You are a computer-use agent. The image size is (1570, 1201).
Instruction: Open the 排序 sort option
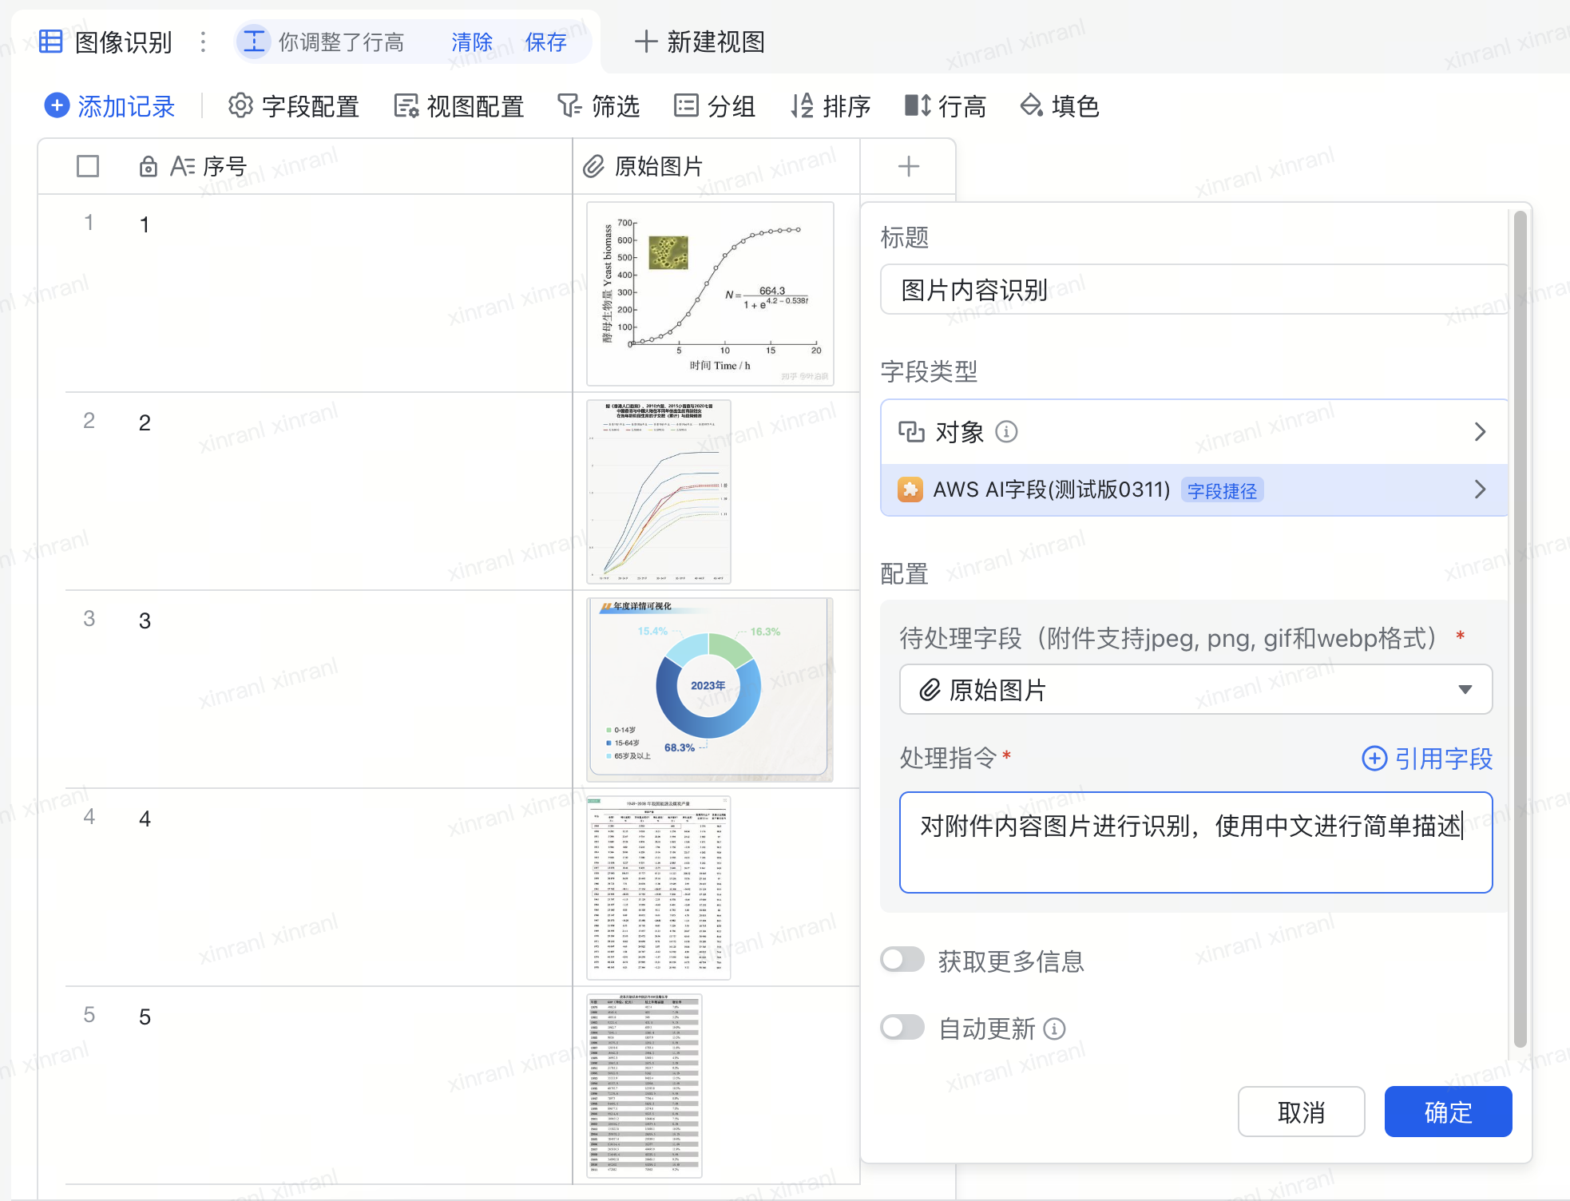point(831,105)
